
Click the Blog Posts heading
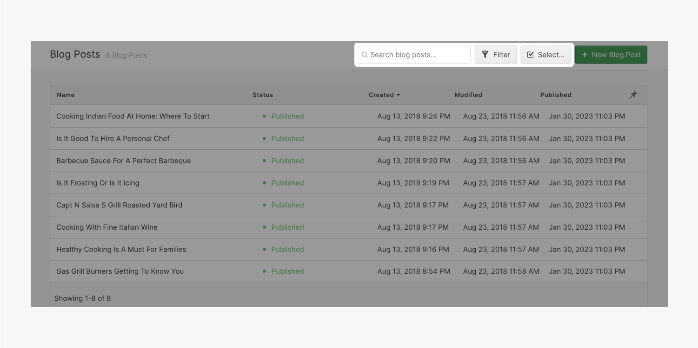coord(75,54)
